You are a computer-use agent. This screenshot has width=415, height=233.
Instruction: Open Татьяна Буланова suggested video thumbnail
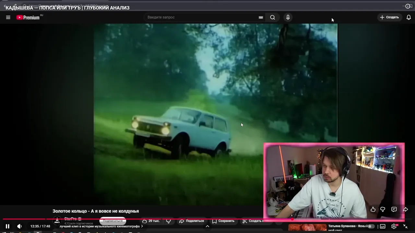(307, 228)
